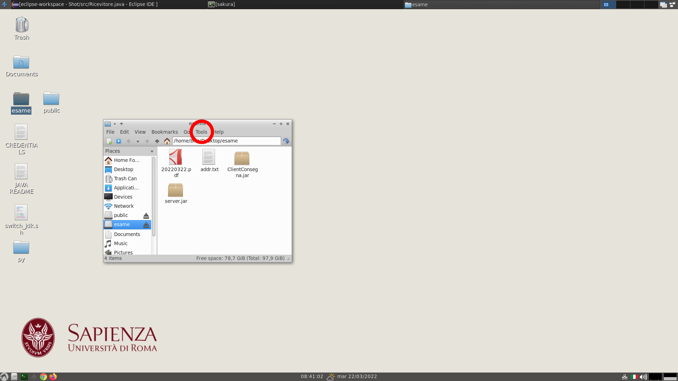Select Network in the Places sidebar
Viewport: 678px width, 381px height.
(124, 206)
